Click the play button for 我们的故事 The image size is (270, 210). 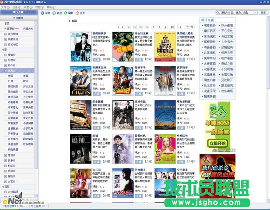coord(97,59)
